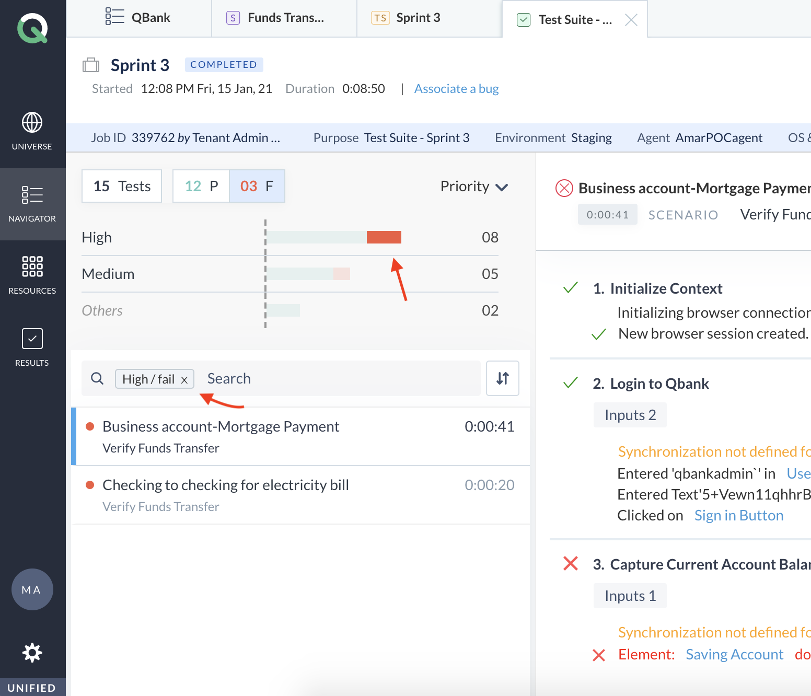This screenshot has height=696, width=811.
Task: Switch to the Funds Trans... tab
Action: tap(284, 18)
